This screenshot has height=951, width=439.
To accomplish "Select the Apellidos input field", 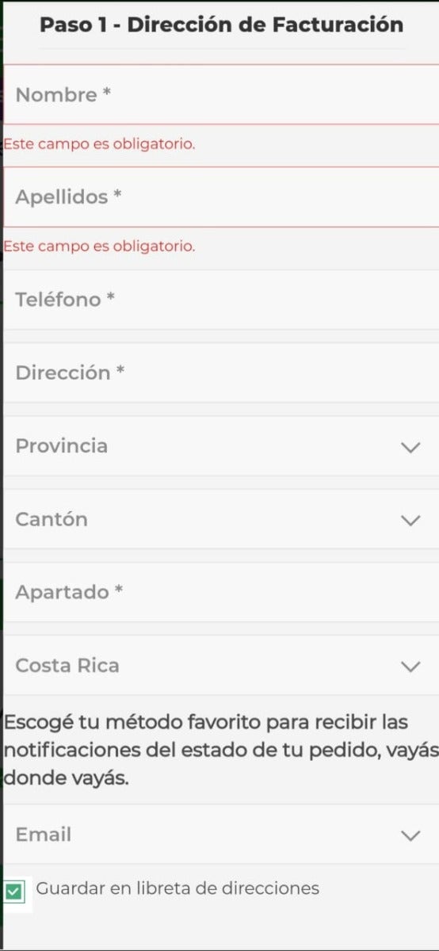I will tap(221, 197).
